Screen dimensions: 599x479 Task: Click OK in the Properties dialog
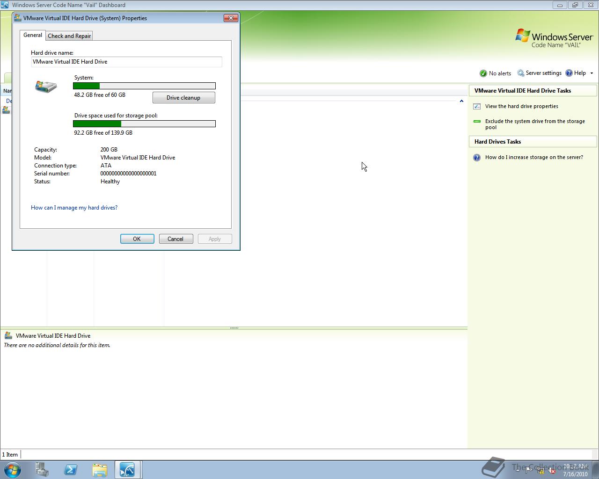pos(137,239)
